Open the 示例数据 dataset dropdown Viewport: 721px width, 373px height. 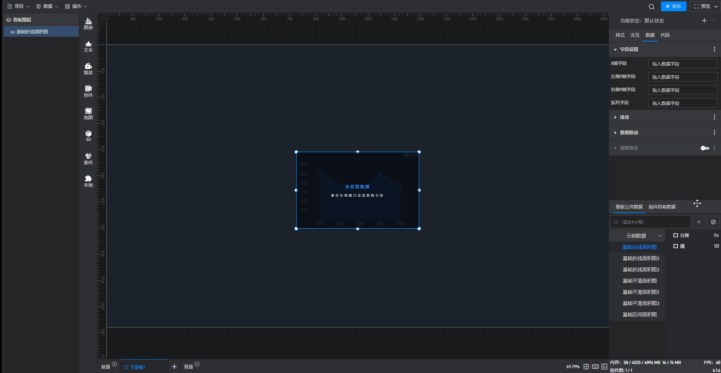(x=637, y=236)
